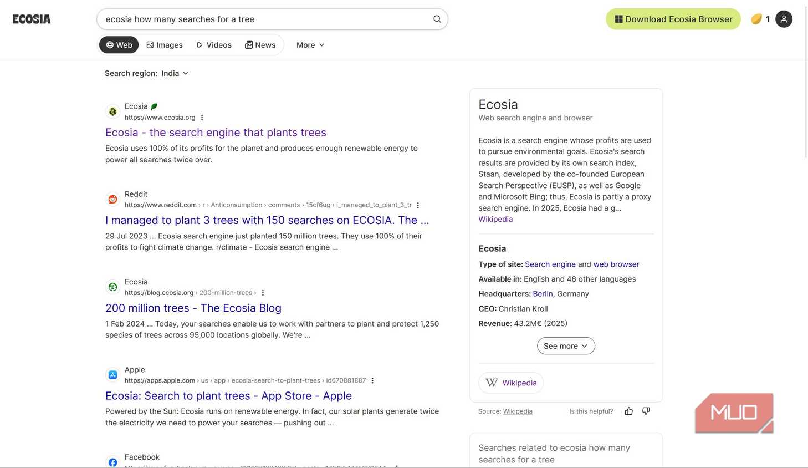The height and width of the screenshot is (468, 808).
Task: Click the Source: Wikipedia link
Action: [x=518, y=411]
